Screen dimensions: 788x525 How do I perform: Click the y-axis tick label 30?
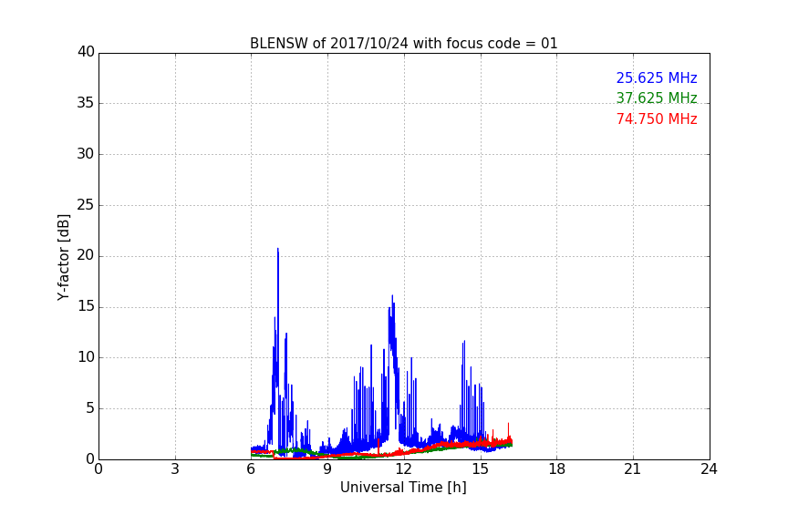pos(86,154)
